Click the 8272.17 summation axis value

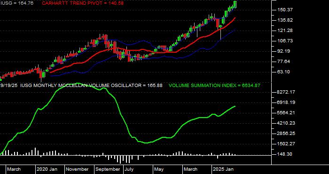(x=286, y=92)
